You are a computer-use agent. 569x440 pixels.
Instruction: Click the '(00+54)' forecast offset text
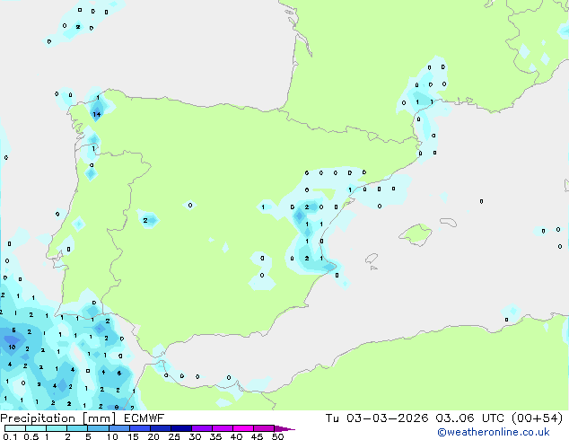(x=537, y=418)
